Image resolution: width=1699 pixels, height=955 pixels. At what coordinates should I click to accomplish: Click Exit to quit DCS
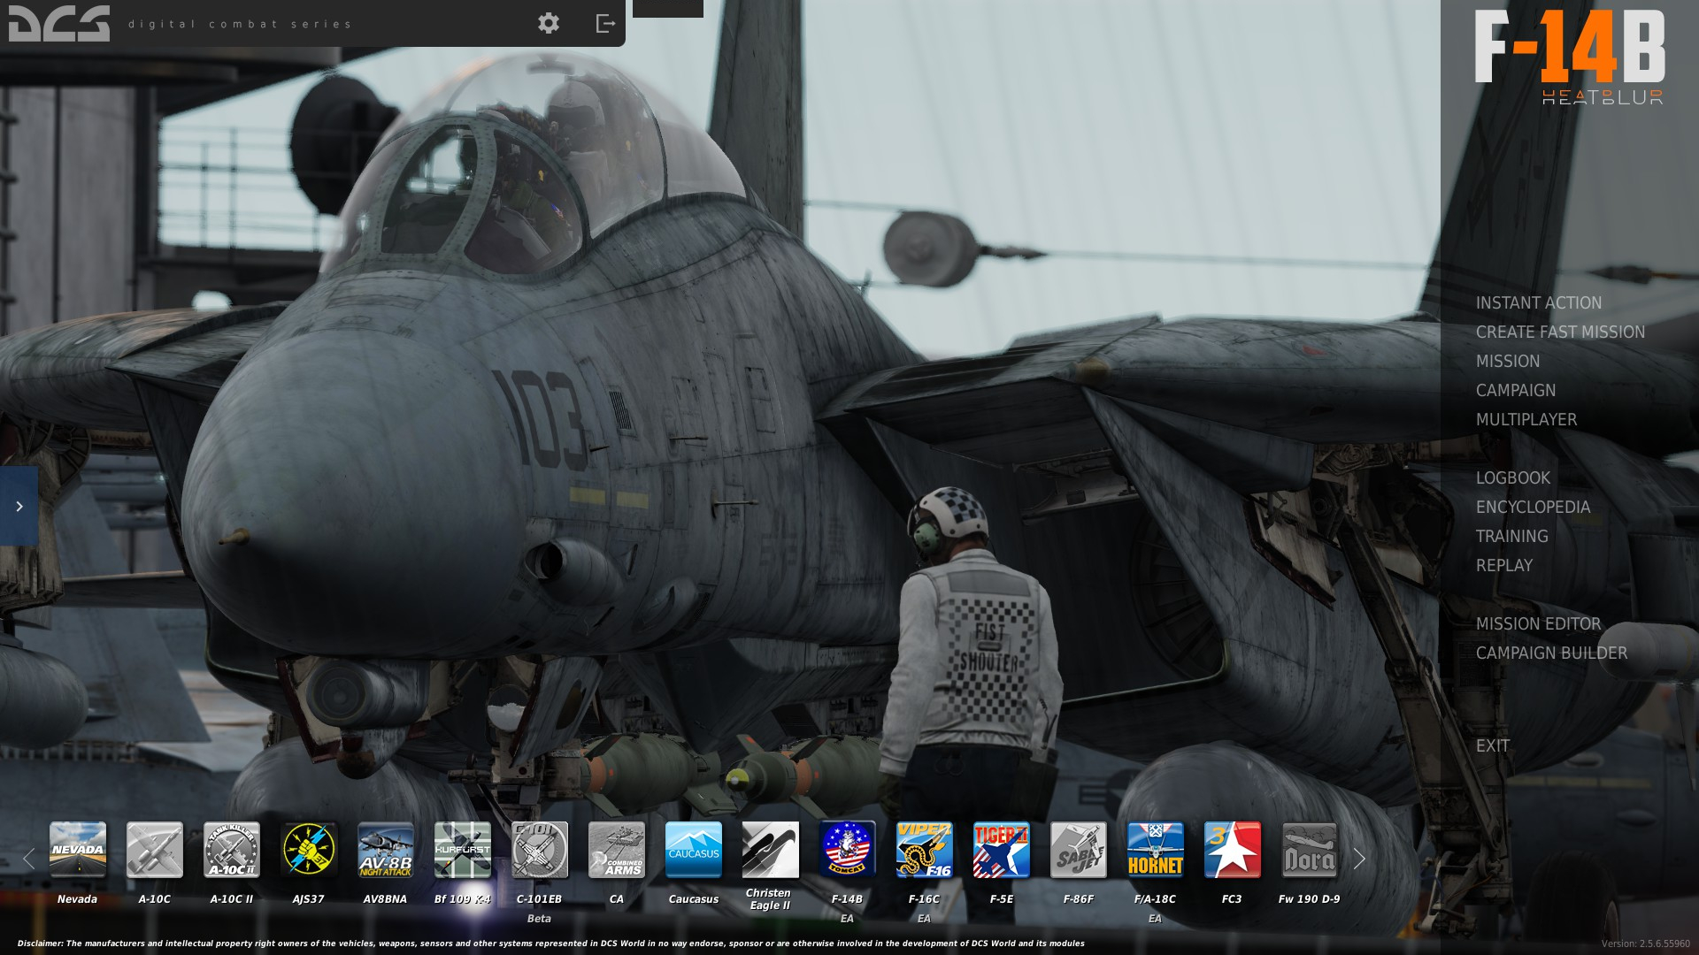click(x=1493, y=746)
